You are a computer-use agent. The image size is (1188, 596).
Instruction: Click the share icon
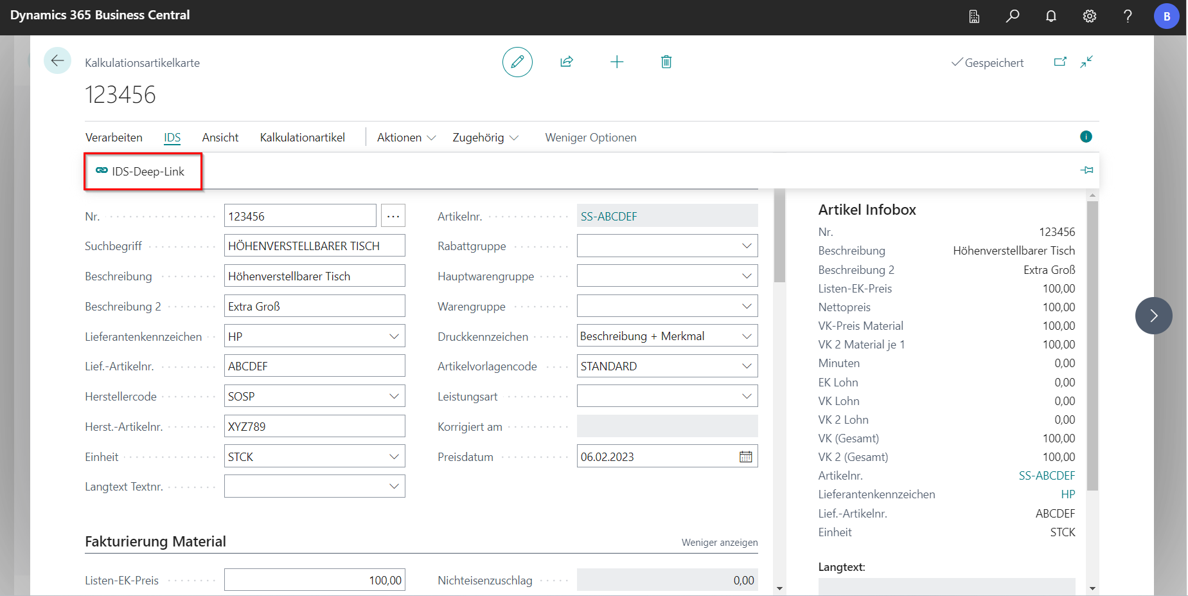tap(567, 62)
